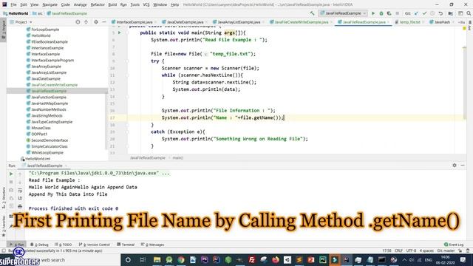The width and height of the screenshot is (473, 266).
Task: Select SimpleCalculatorClass in project tree
Action: [50, 146]
